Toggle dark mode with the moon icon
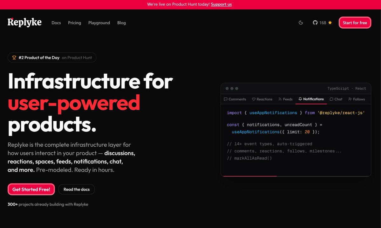This screenshot has width=381, height=228. tap(301, 23)
